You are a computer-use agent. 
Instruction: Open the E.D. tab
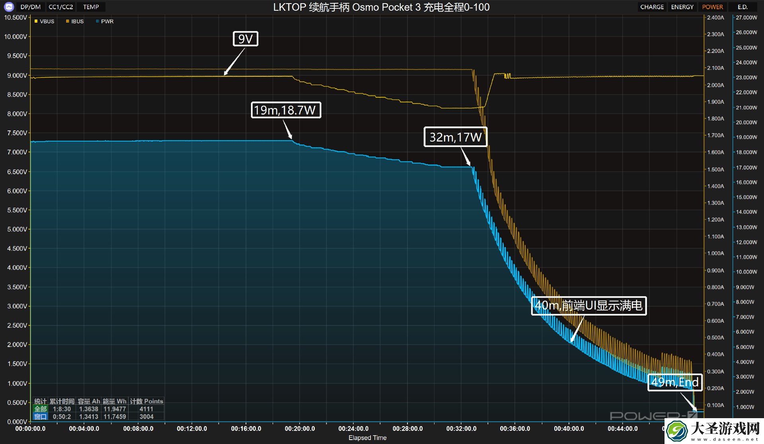coord(743,7)
